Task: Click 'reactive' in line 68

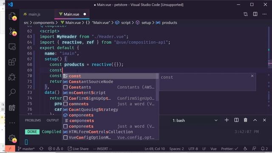Action: [102, 65]
